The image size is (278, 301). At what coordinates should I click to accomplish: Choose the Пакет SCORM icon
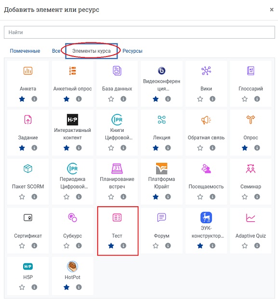tap(28, 169)
